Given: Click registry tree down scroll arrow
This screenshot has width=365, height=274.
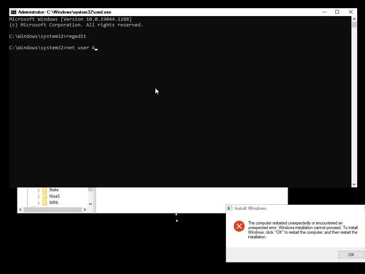Looking at the screenshot, I should (91, 204).
